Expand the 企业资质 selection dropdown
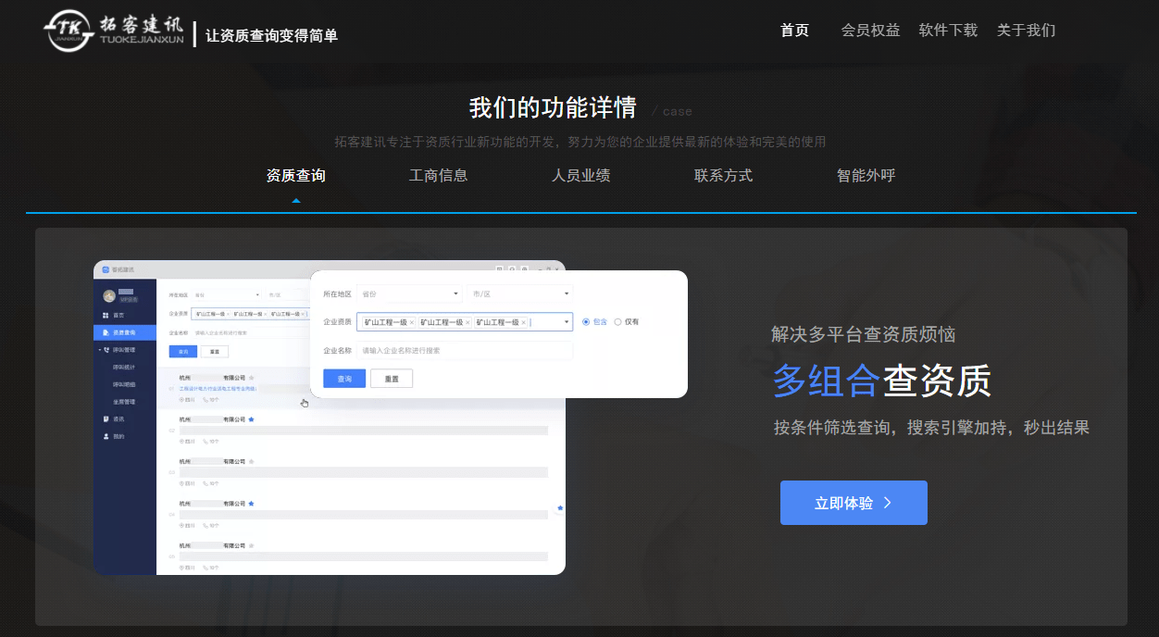Screen dimensions: 1159x637 [567, 322]
